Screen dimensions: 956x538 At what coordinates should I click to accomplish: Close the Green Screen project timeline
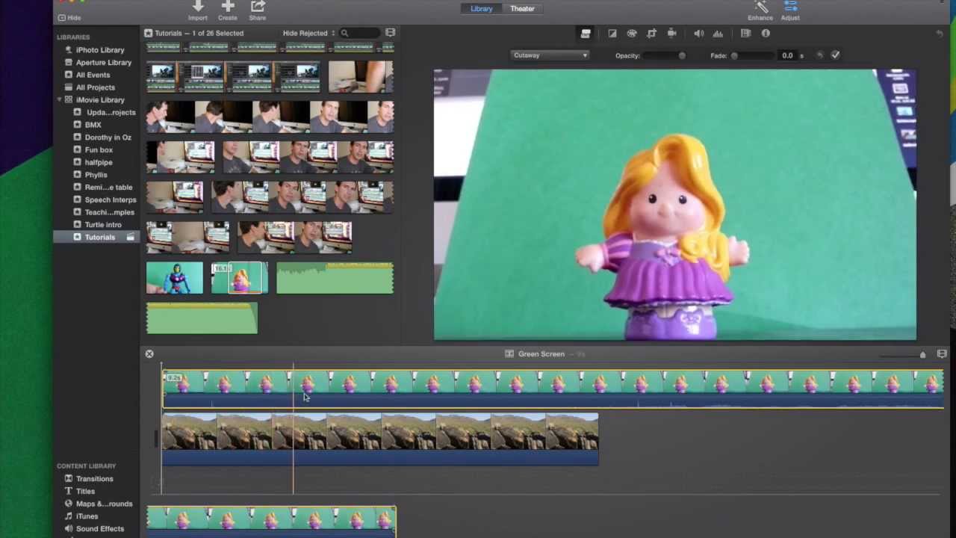(149, 354)
